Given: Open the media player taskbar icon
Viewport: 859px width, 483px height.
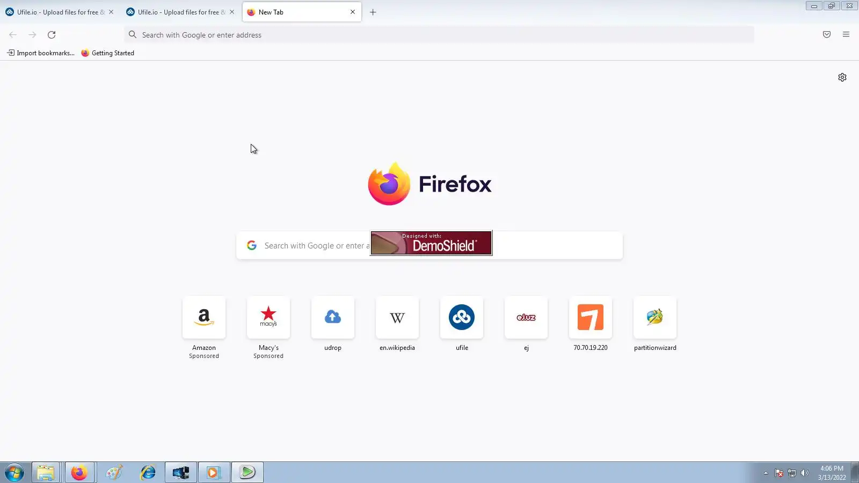Looking at the screenshot, I should point(214,473).
